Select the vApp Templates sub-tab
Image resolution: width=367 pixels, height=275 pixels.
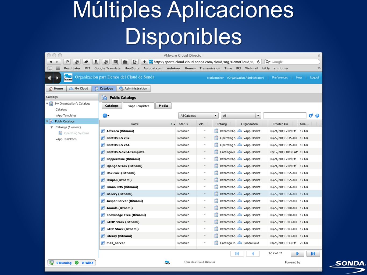coord(138,106)
